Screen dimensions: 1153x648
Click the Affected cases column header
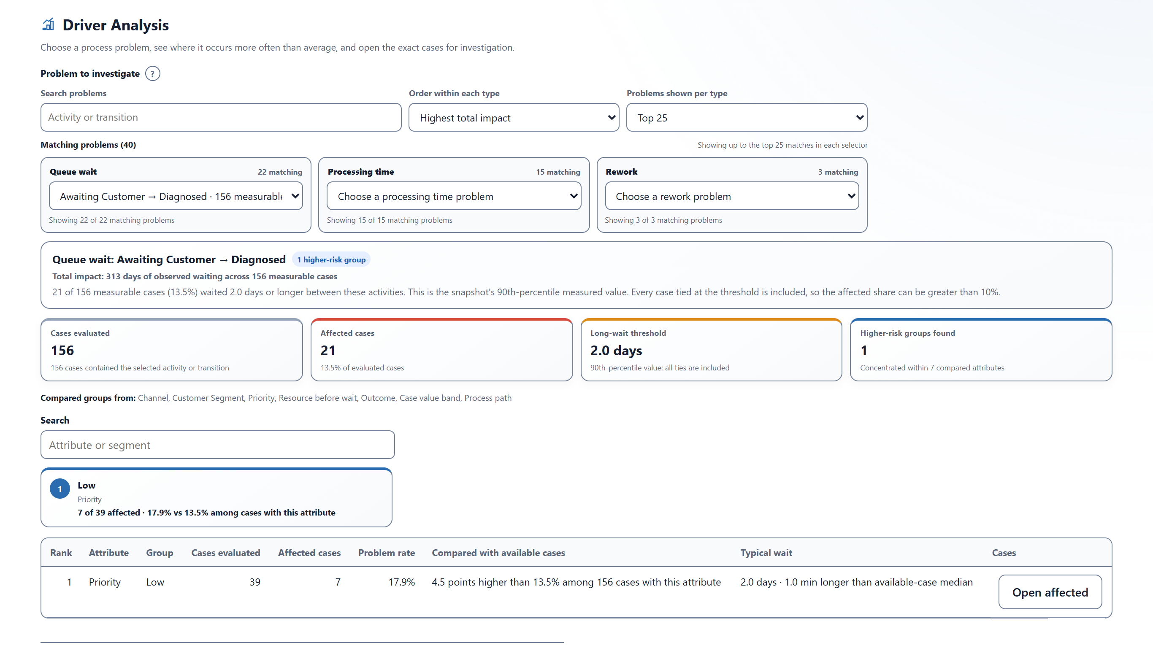[309, 553]
